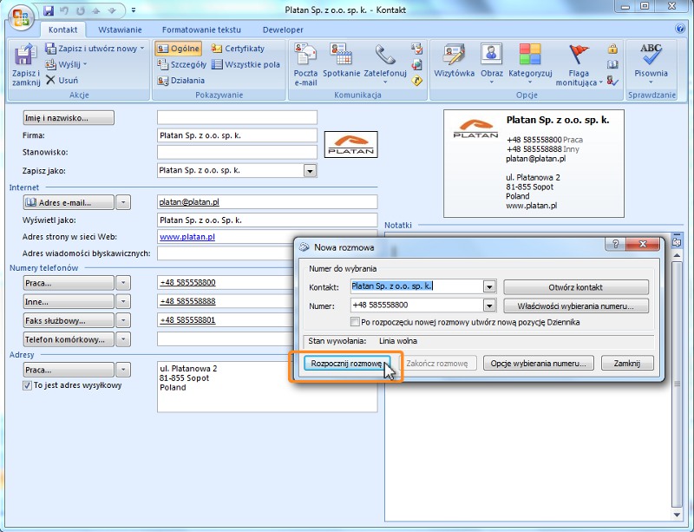This screenshot has height=532, width=694.
Task: Click the Adres e-mail button
Action: (69, 203)
